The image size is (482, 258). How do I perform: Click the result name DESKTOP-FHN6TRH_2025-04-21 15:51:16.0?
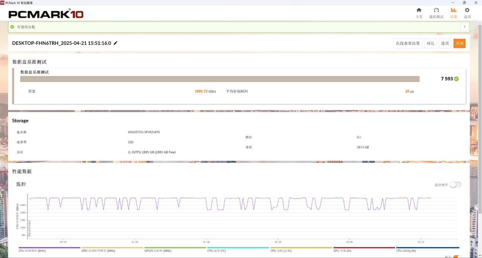[x=62, y=43]
